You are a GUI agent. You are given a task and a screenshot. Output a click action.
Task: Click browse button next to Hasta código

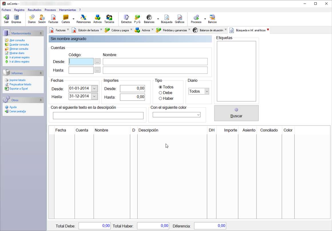coord(98,70)
